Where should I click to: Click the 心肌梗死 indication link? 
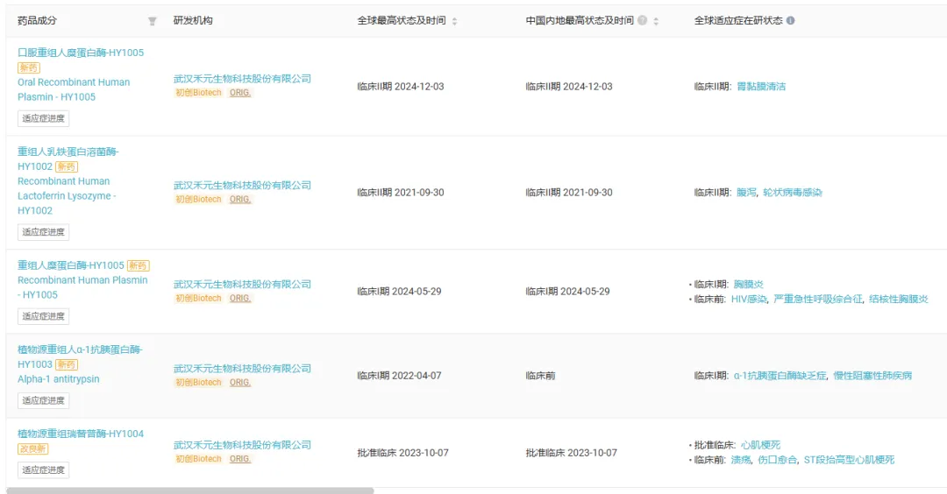tap(760, 445)
